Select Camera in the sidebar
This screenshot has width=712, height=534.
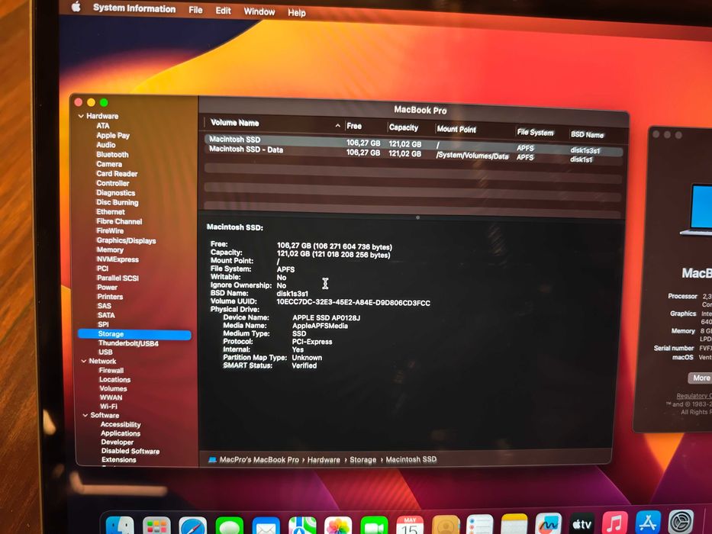point(109,164)
